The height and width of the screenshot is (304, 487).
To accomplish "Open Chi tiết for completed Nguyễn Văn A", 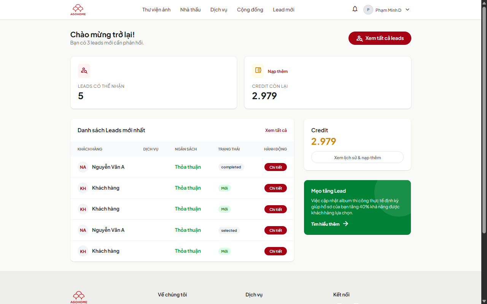I will (275, 167).
